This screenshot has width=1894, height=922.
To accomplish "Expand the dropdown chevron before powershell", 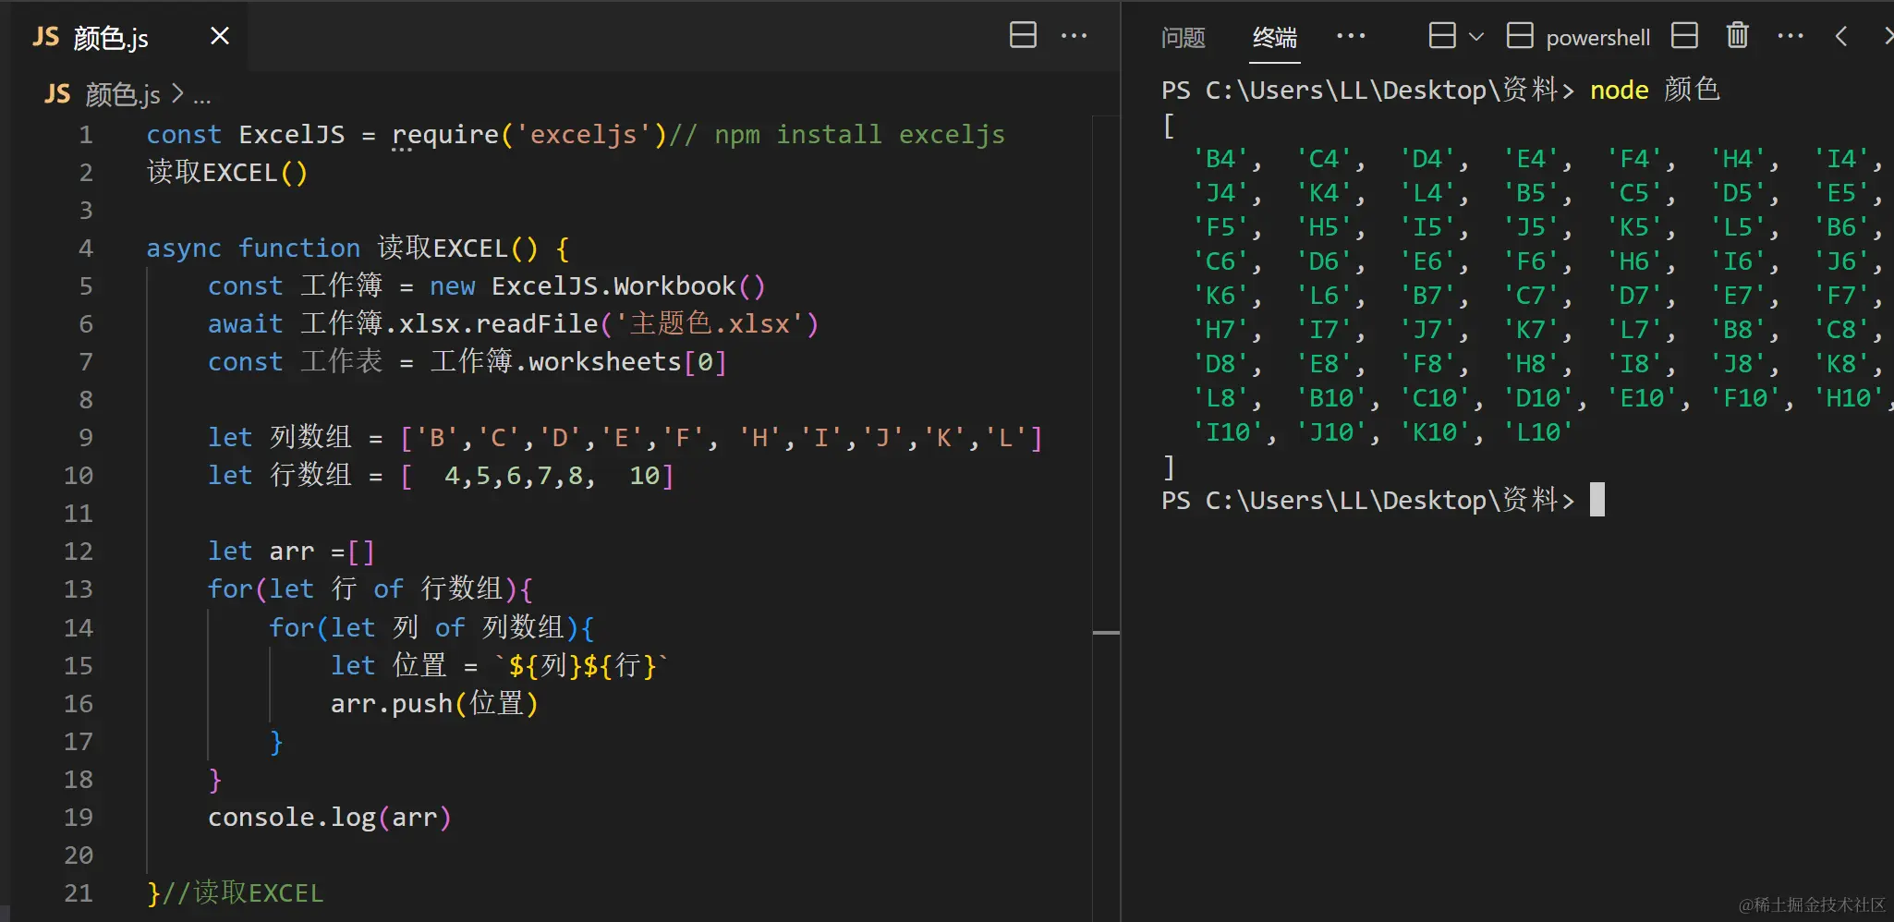I will pos(1476,37).
